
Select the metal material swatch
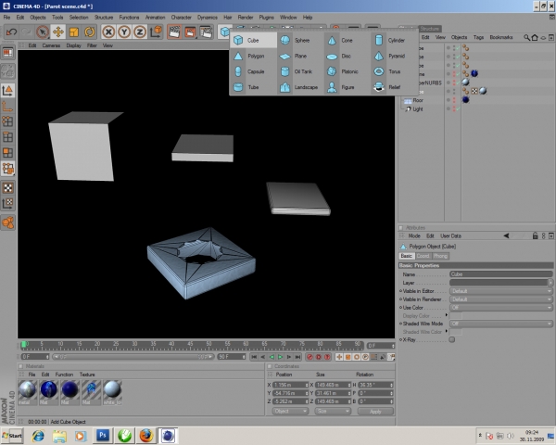tap(28, 392)
